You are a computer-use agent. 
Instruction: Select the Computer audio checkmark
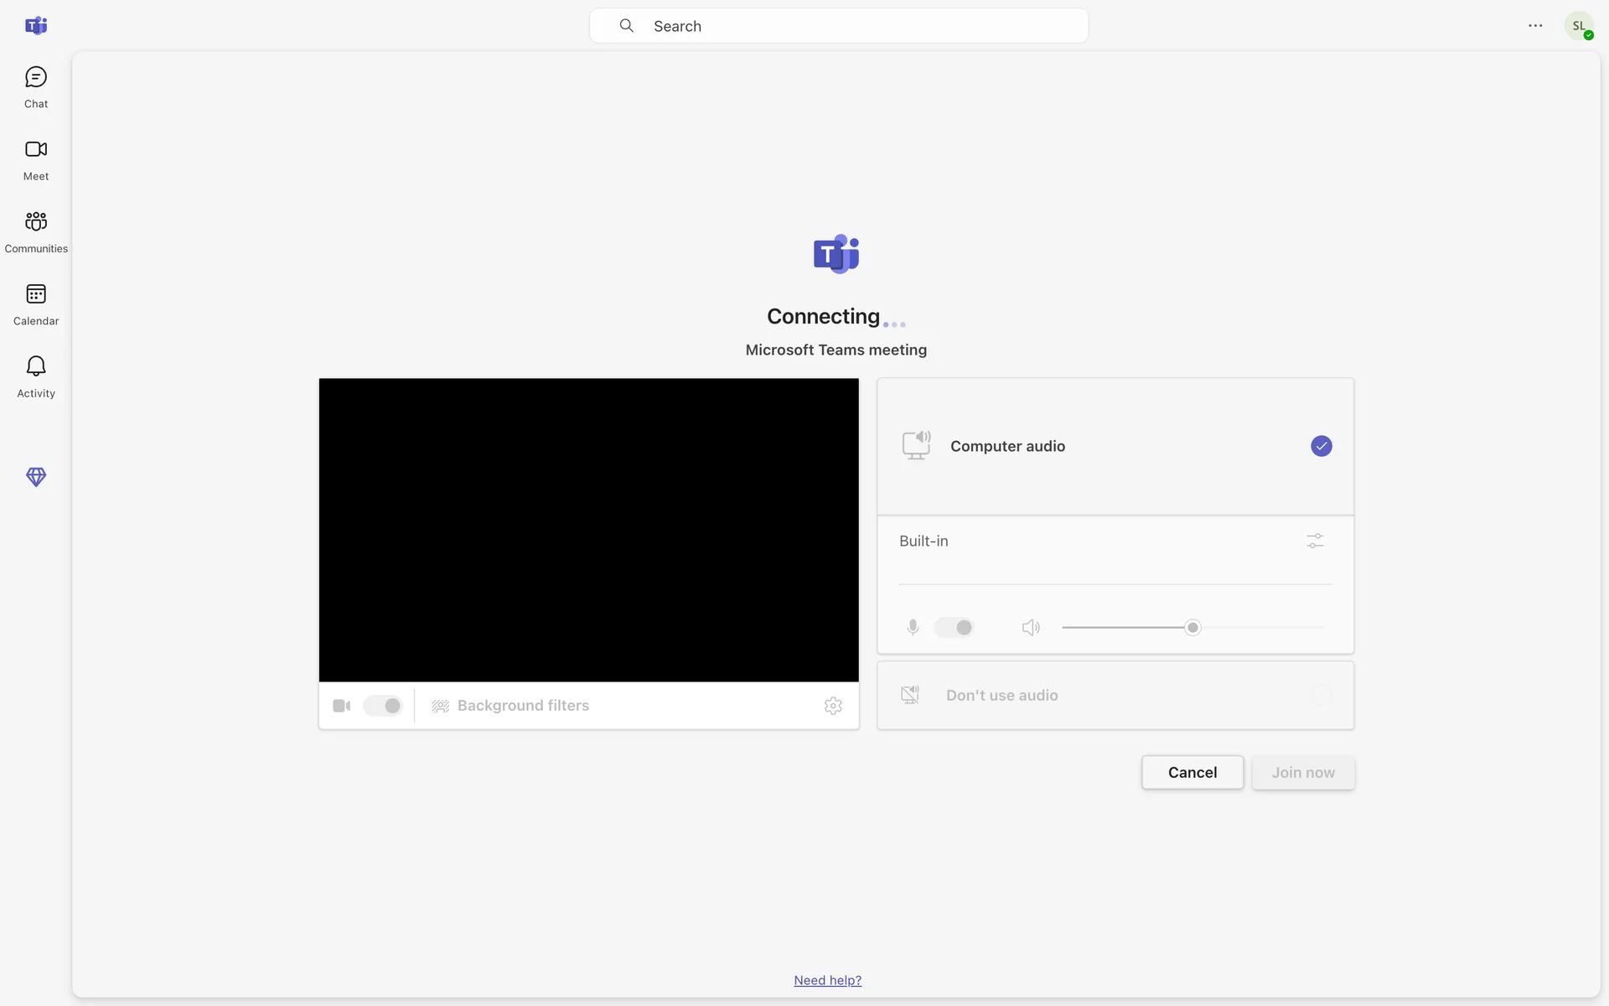pos(1321,446)
